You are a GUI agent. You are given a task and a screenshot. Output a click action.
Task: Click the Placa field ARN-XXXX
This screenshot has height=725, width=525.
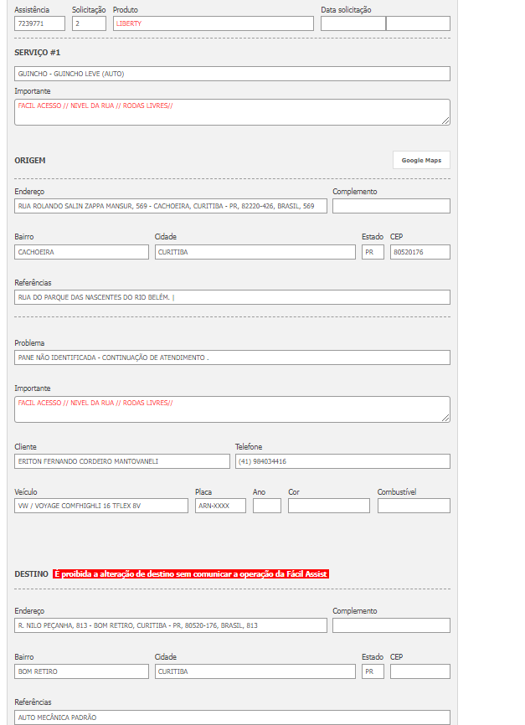tap(221, 506)
